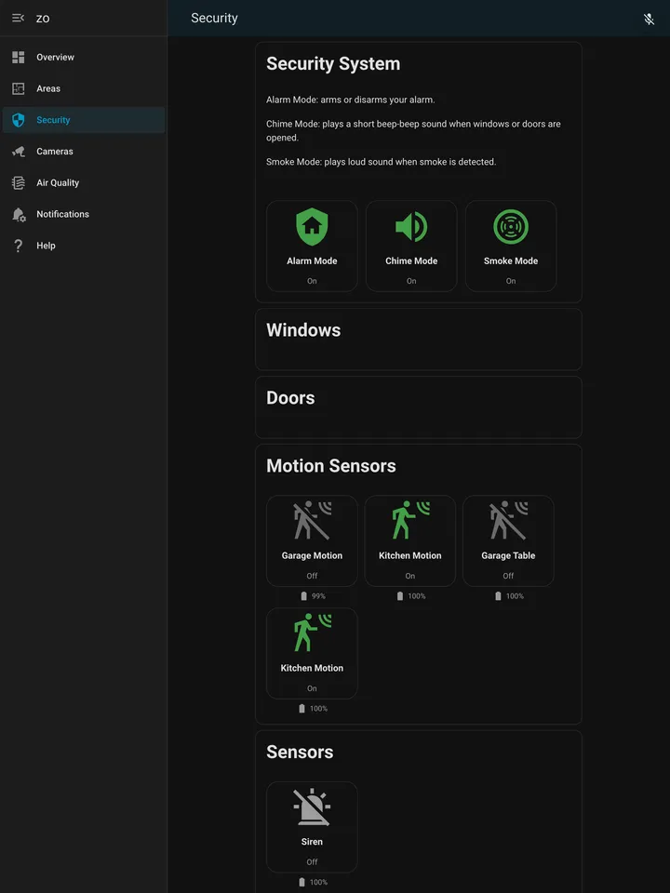Collapse the sidebar with the hamburger icon

(19, 19)
